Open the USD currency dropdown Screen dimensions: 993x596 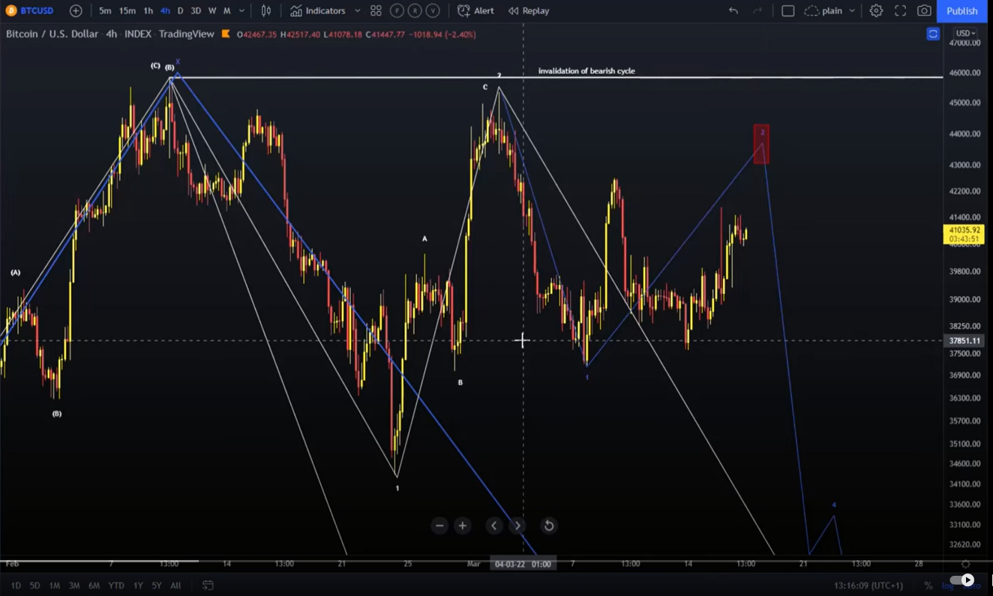[965, 33]
